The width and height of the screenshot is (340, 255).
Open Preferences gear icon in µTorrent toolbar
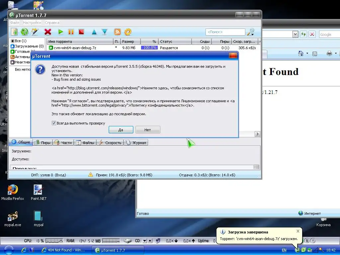click(128, 32)
